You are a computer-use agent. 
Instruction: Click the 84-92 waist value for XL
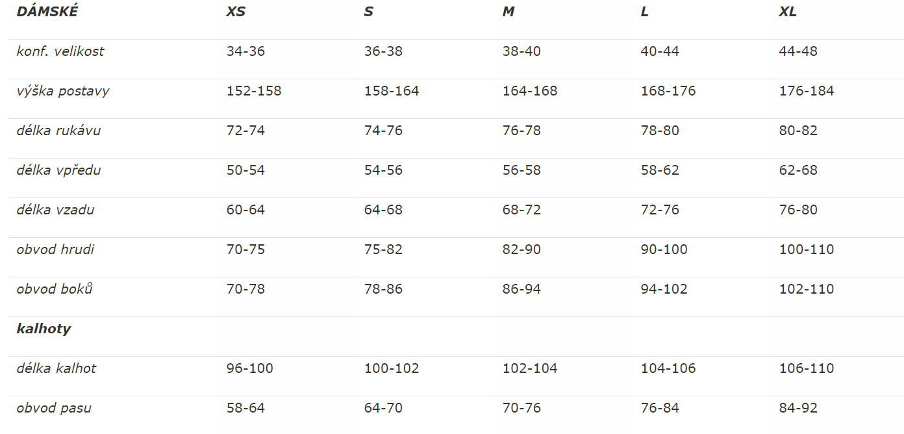pos(798,408)
